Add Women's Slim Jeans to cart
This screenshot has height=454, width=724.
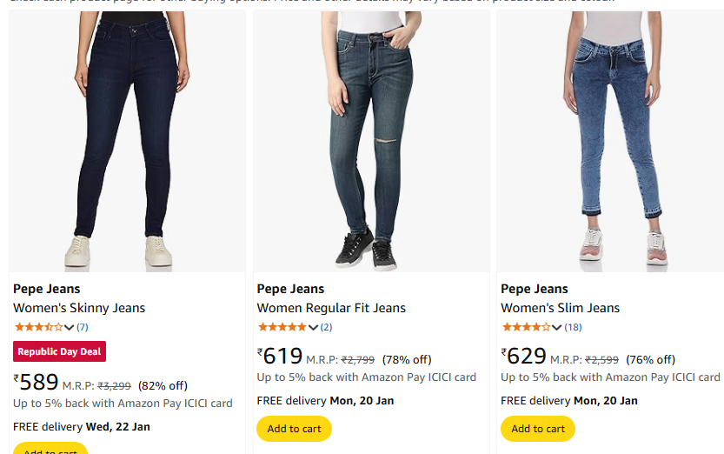click(x=538, y=429)
